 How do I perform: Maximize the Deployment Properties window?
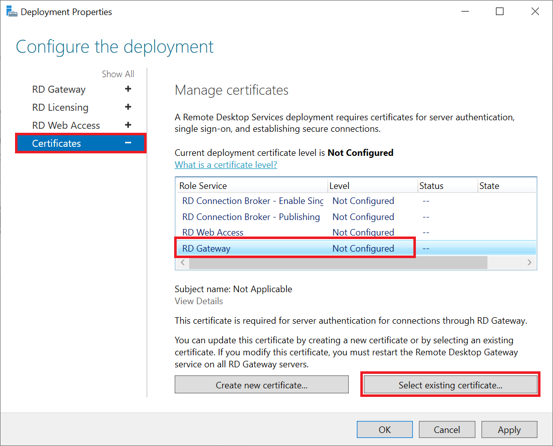tap(500, 12)
